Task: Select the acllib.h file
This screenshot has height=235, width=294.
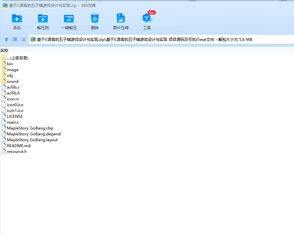Action: tap(11, 93)
